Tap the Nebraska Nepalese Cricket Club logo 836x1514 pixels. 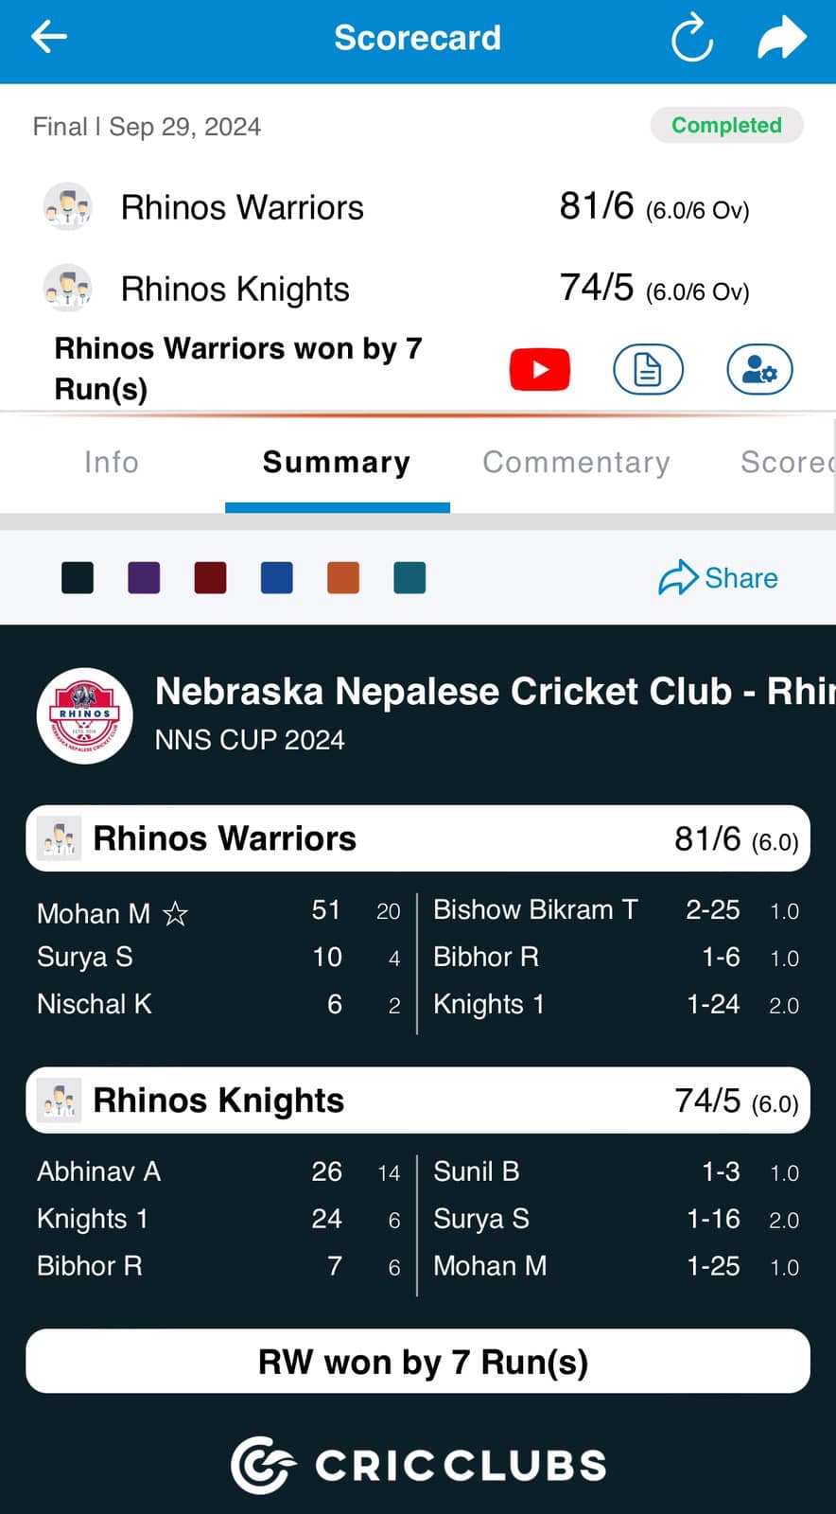click(x=85, y=715)
